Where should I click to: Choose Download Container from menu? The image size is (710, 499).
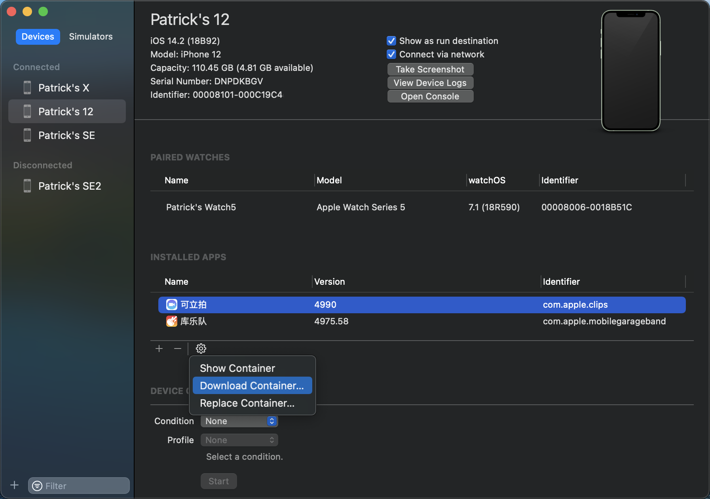tap(252, 386)
